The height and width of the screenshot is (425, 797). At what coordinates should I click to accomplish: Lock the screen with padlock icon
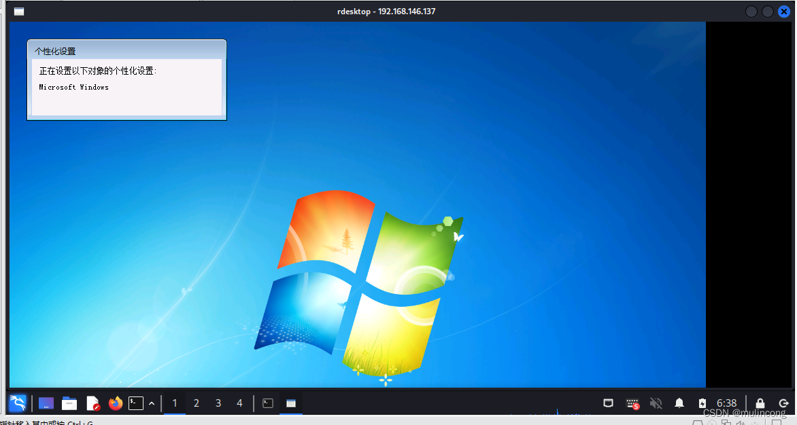pyautogui.click(x=760, y=403)
